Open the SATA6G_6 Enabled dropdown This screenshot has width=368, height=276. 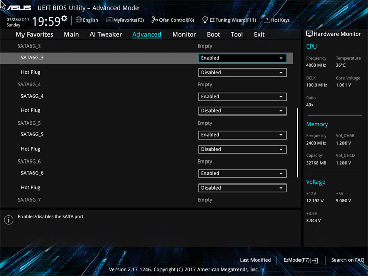pyautogui.click(x=242, y=173)
